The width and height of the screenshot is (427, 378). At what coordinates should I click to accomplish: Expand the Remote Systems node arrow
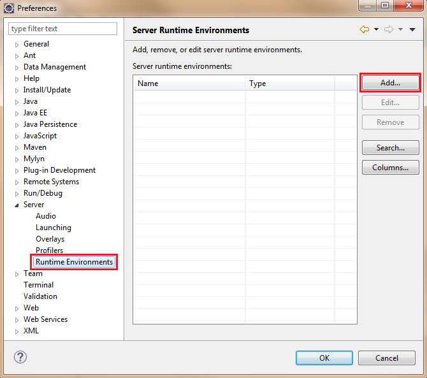coord(17,182)
